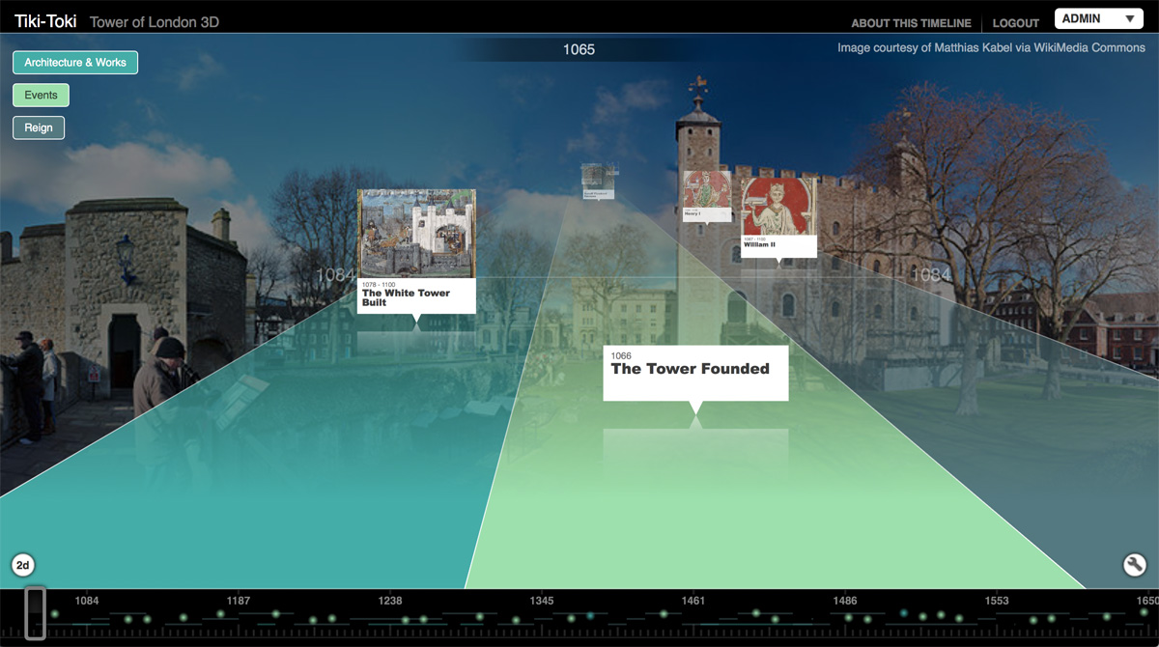Toggle the Architecture & Works category filter
Image resolution: width=1159 pixels, height=647 pixels.
(74, 62)
